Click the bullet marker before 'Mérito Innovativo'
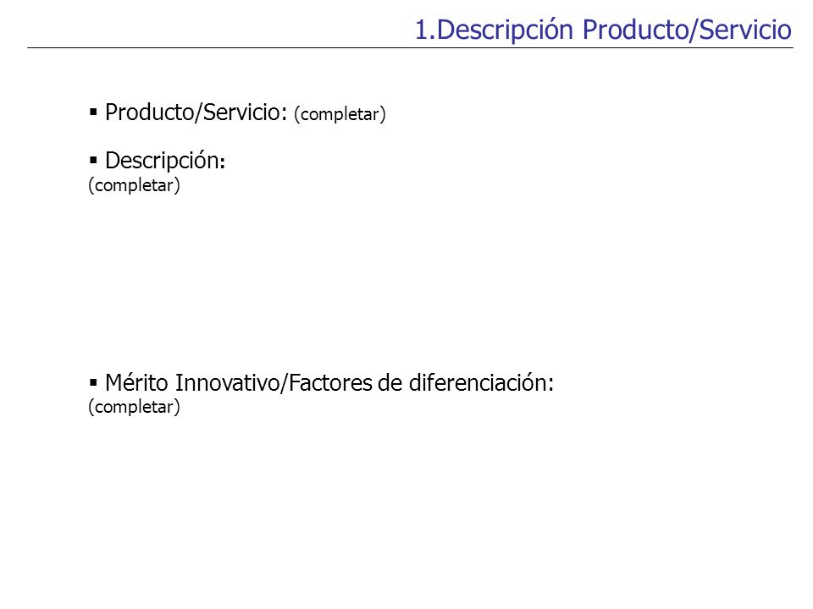Viewport: 813px width, 609px height. 93,383
